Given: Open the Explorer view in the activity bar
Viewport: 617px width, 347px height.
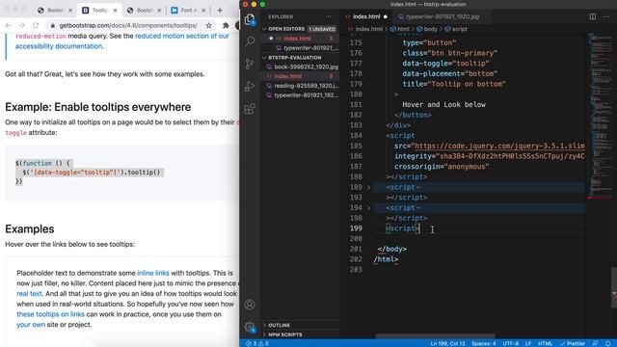Looking at the screenshot, I should 250,19.
